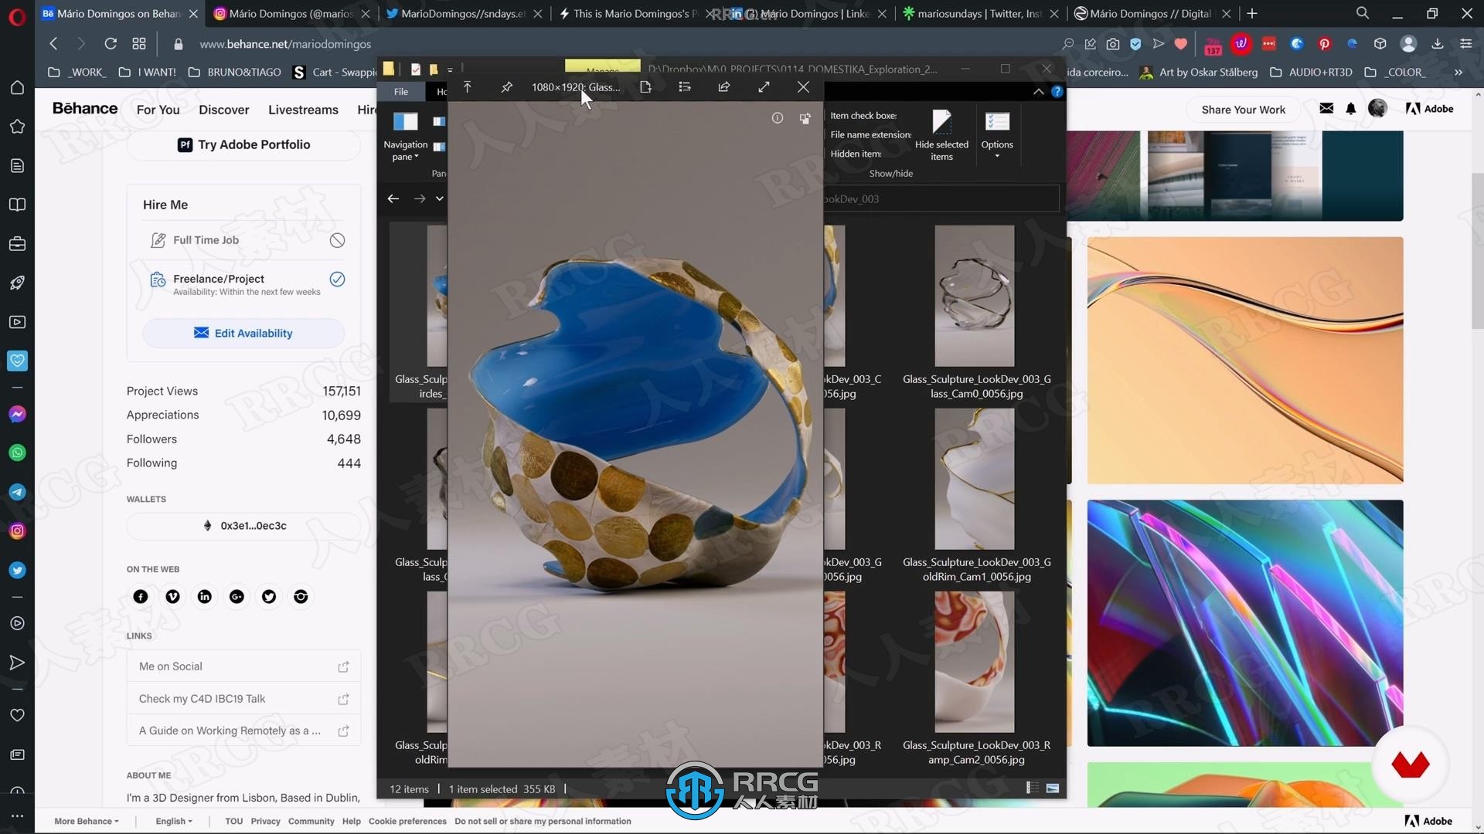
Task: Click the always-on-top arrow in the image viewer
Action: tap(468, 87)
